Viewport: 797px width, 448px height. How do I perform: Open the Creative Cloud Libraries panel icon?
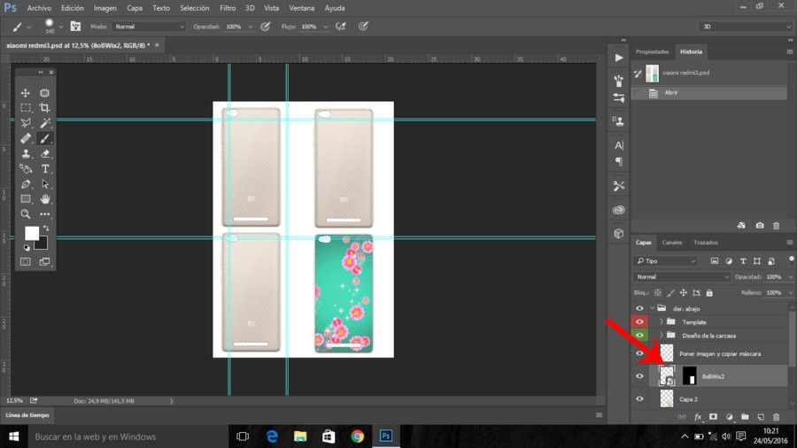[x=619, y=210]
